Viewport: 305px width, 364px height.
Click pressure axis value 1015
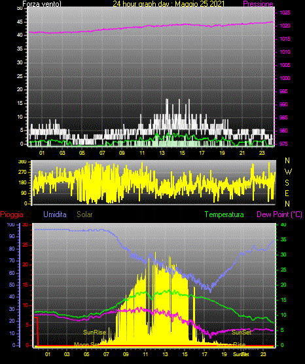click(x=285, y=39)
